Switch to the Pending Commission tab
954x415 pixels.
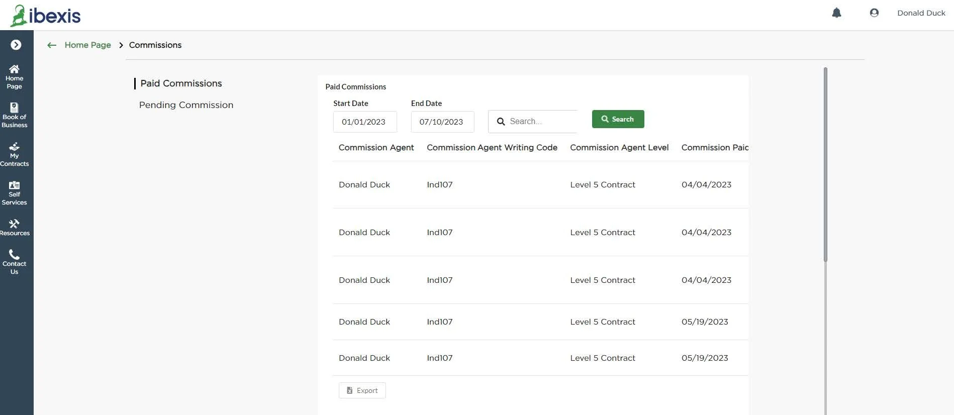(x=186, y=105)
